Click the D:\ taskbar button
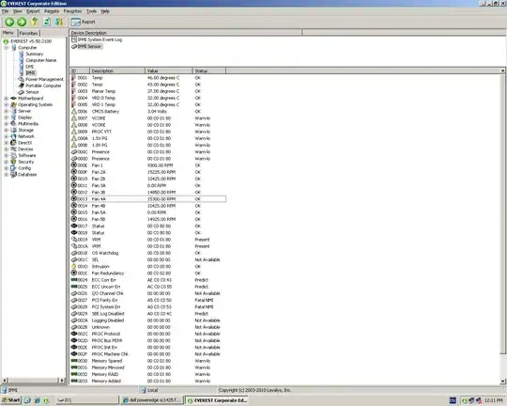Viewport: 507px width, 406px height. point(87,400)
